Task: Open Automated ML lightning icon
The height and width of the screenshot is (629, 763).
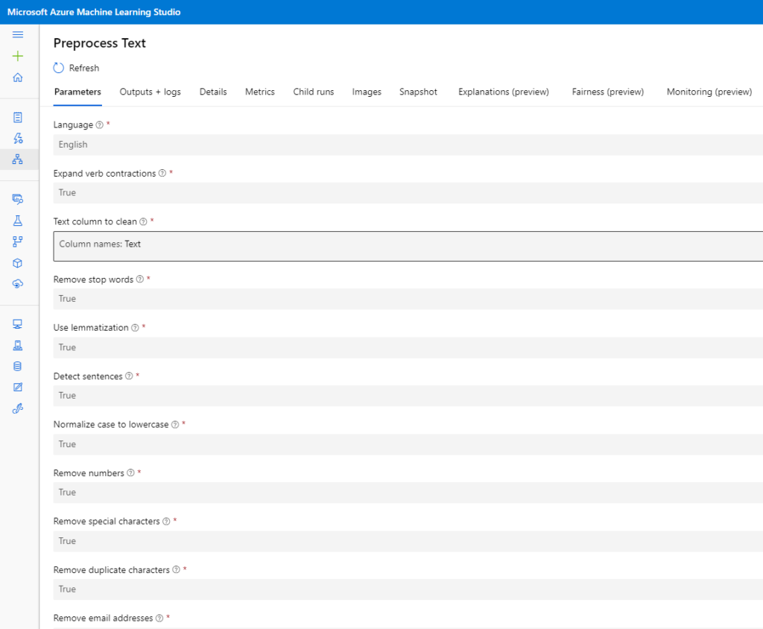Action: click(18, 139)
